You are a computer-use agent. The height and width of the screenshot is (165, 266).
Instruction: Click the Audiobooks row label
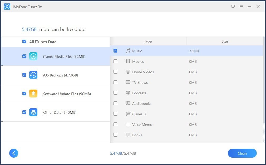pos(142,104)
